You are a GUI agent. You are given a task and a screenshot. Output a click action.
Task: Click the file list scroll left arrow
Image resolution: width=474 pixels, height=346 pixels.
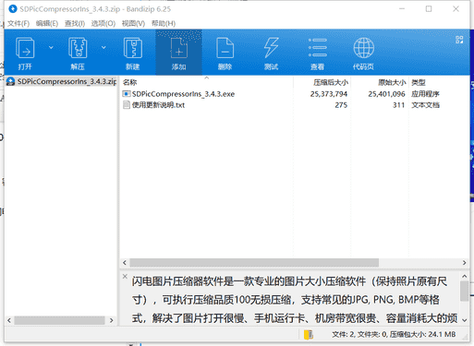click(x=125, y=263)
